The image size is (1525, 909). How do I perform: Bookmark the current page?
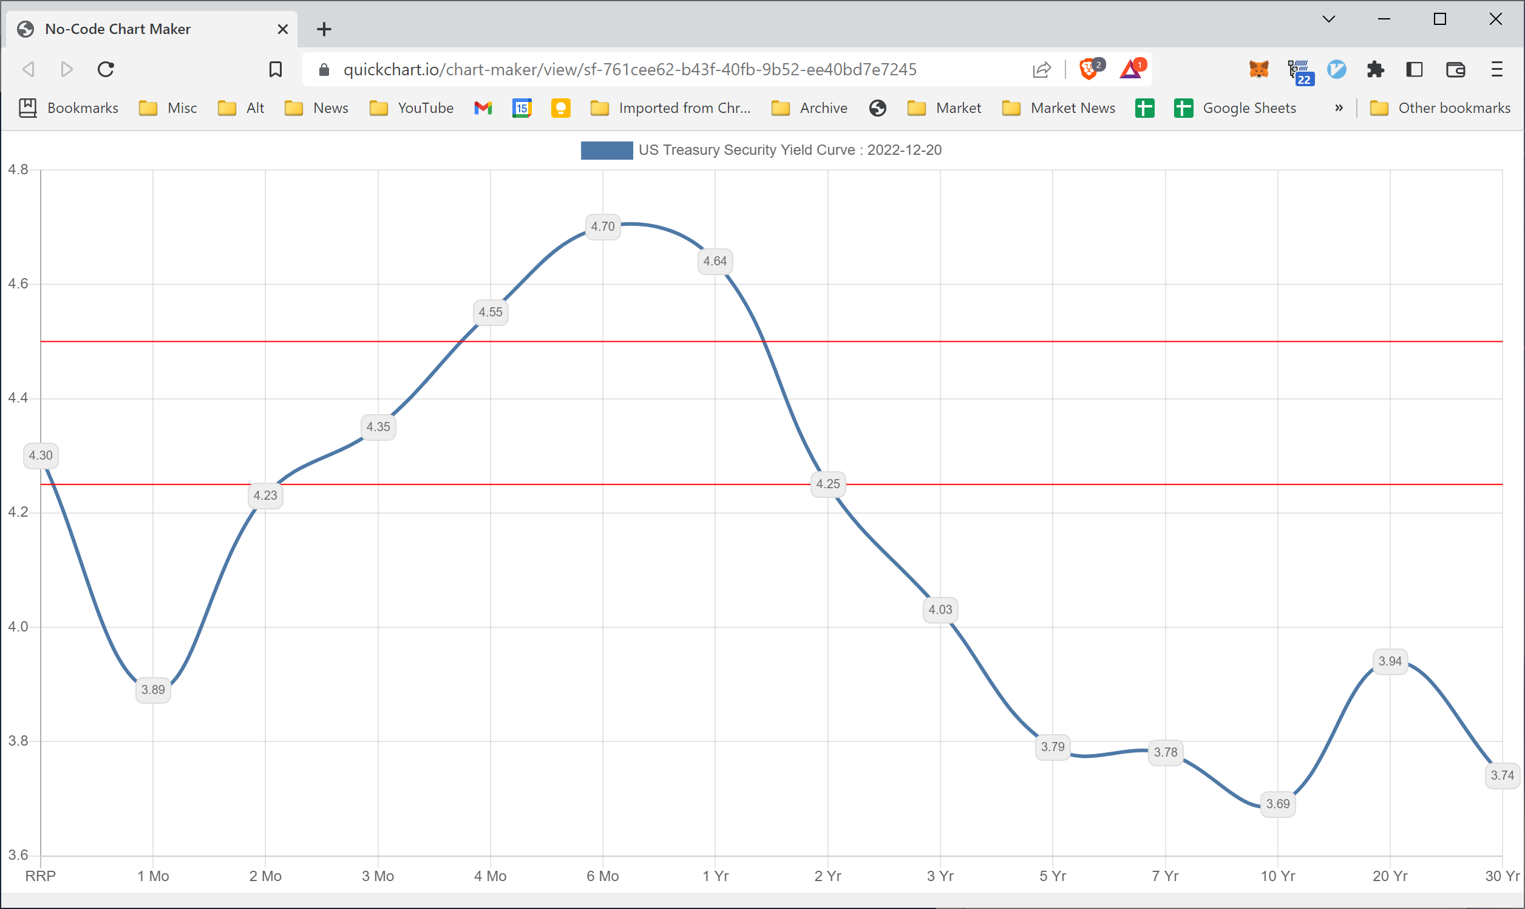coord(276,69)
